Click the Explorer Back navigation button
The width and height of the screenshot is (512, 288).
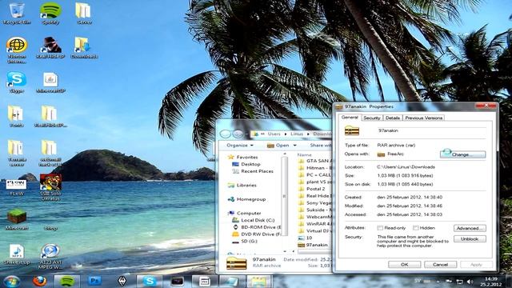tap(226, 134)
